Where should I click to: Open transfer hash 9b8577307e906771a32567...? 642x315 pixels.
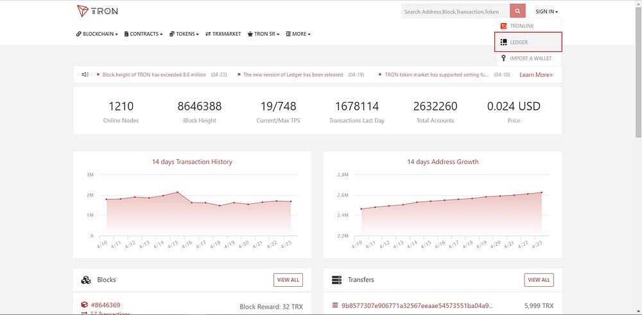pos(418,305)
